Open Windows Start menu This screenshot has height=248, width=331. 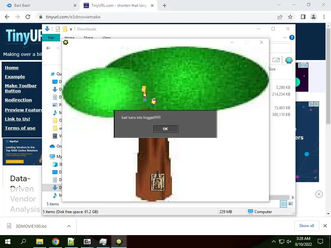(x=8, y=242)
